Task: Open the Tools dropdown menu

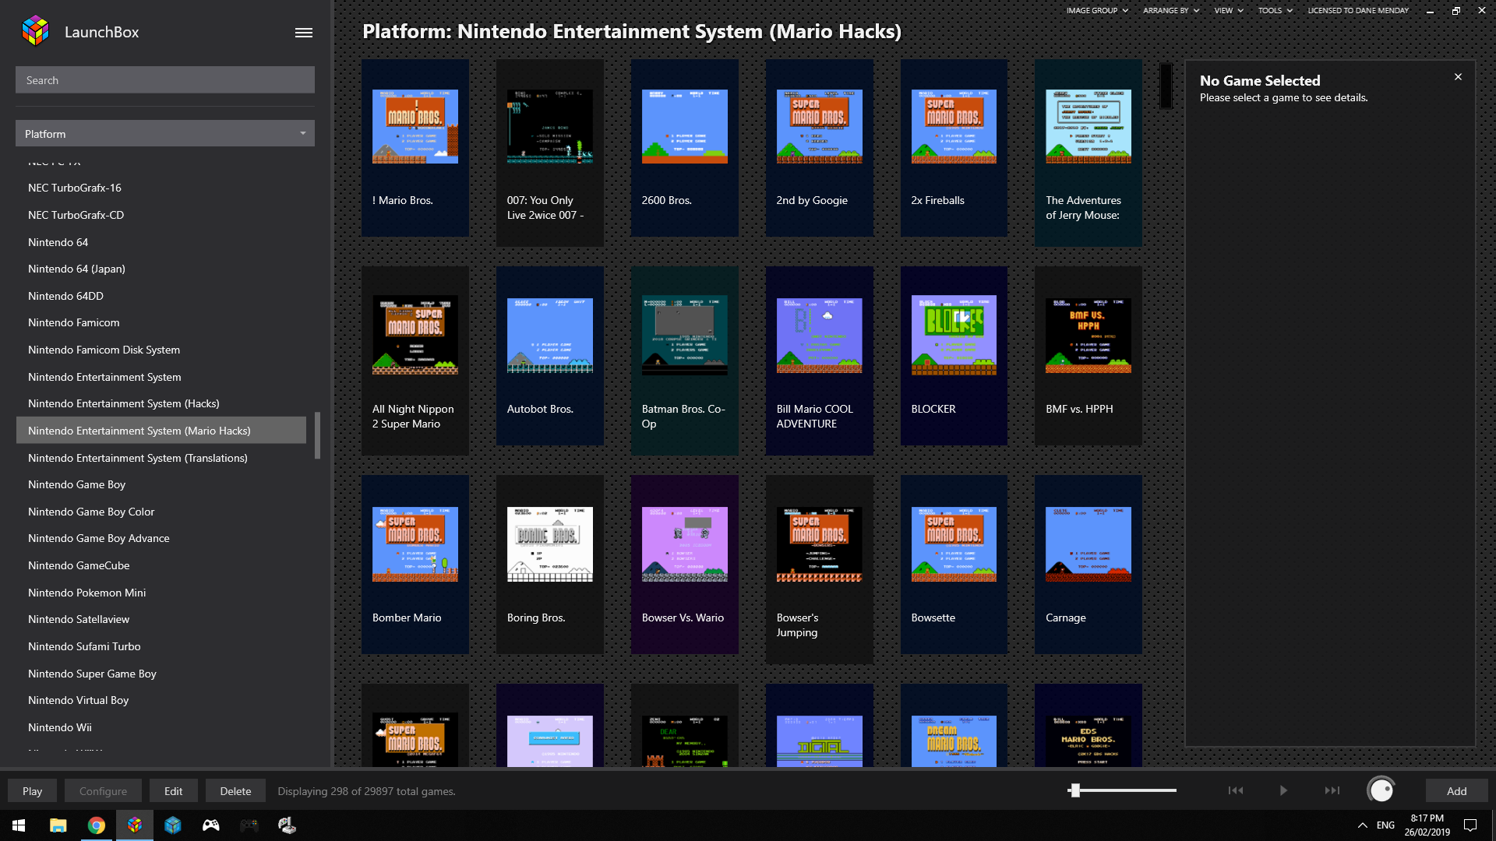Action: point(1275,11)
